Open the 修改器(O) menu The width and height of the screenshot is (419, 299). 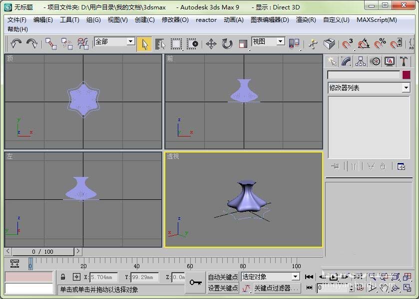[175, 20]
